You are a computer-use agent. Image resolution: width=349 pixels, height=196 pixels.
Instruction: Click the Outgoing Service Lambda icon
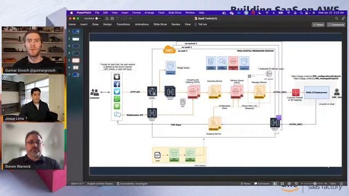[x=214, y=124]
